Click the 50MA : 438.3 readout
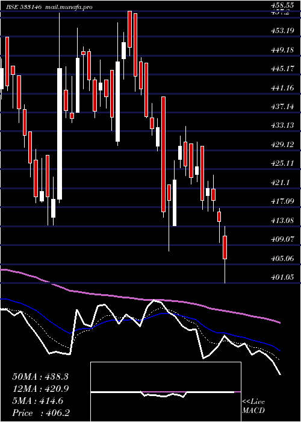This screenshot has height=422, width=301. click(40, 377)
